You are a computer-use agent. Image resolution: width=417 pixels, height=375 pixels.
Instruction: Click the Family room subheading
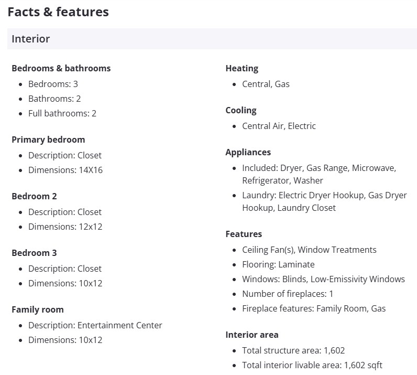tap(38, 309)
